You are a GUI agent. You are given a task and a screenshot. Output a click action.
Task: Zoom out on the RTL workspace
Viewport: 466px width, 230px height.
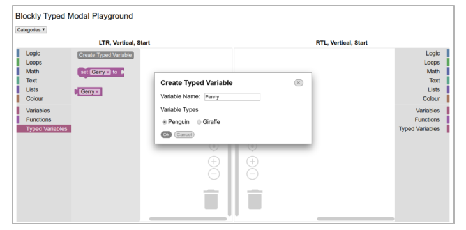(x=252, y=174)
